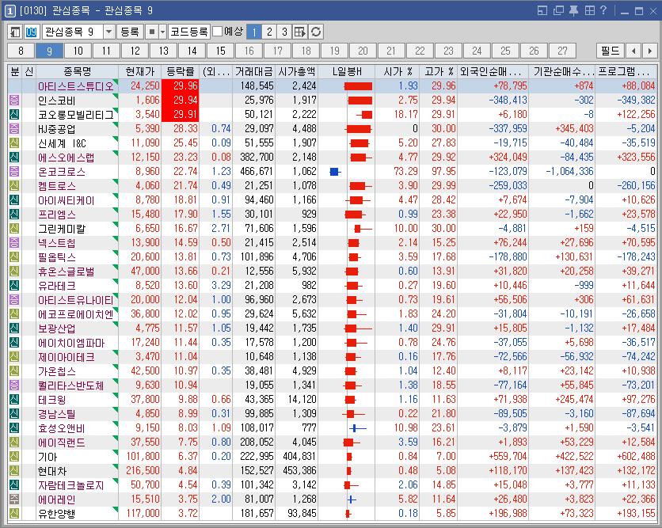Switch to group tab 20

(363, 51)
